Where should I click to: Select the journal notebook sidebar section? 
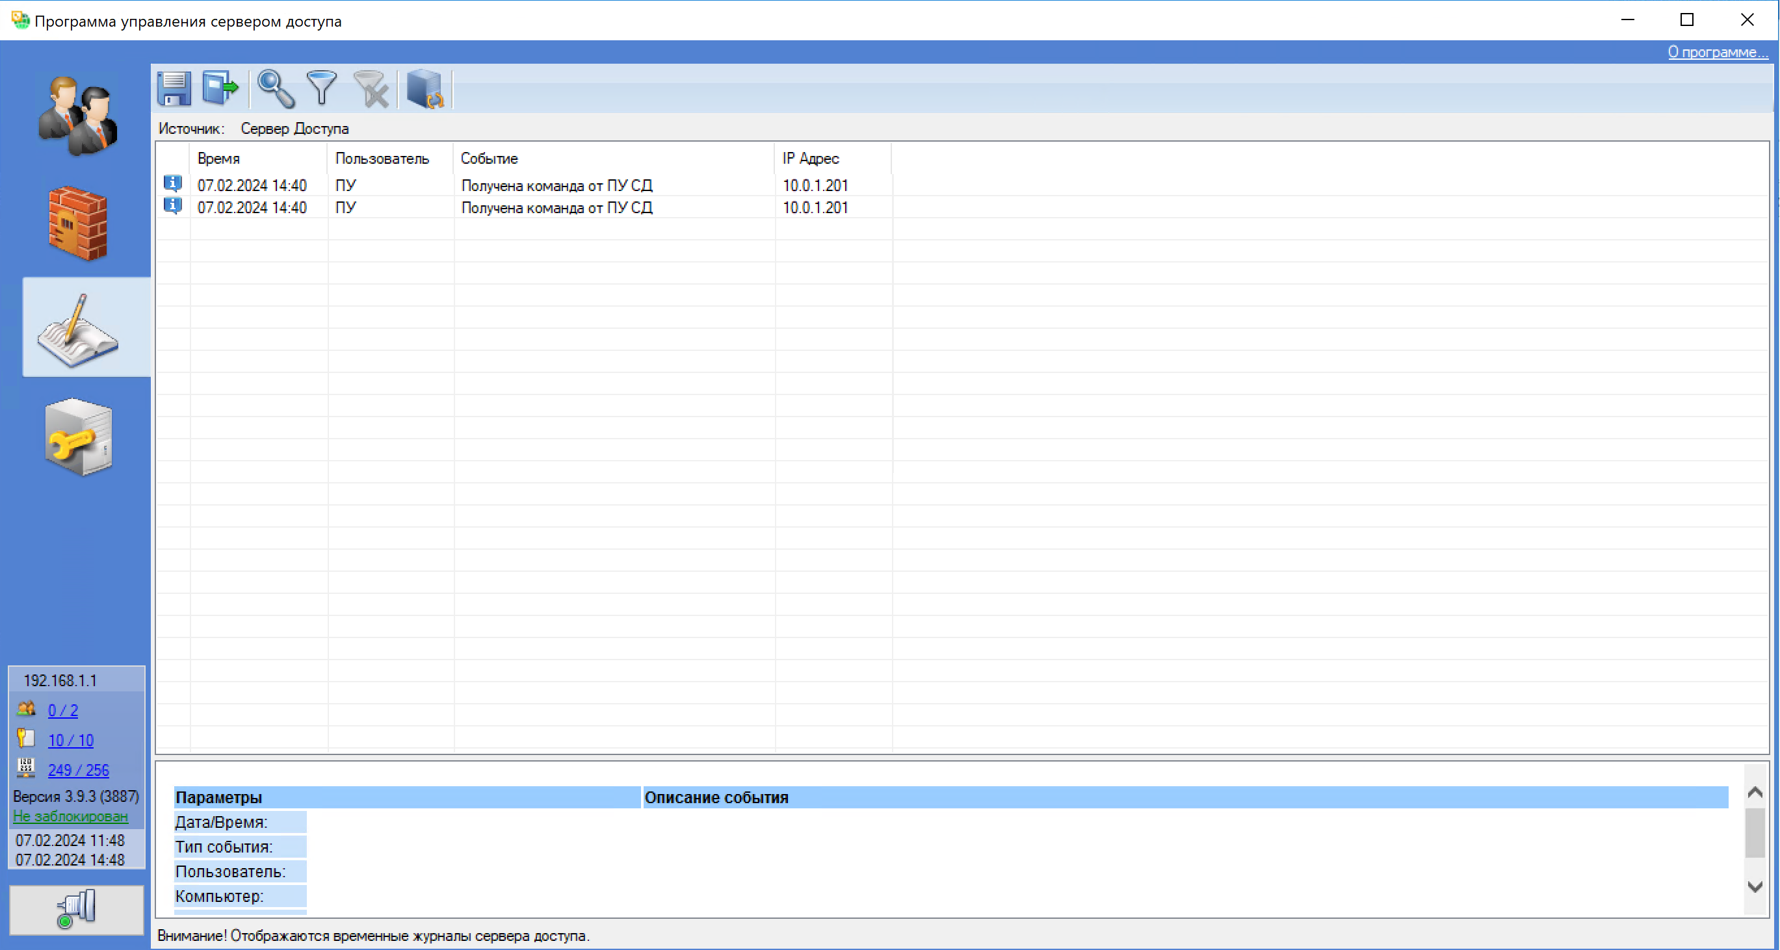click(78, 327)
